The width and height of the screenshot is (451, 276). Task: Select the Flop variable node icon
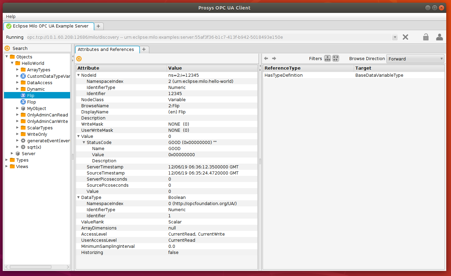23,102
